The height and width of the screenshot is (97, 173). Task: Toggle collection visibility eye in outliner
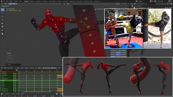[x=169, y=8]
